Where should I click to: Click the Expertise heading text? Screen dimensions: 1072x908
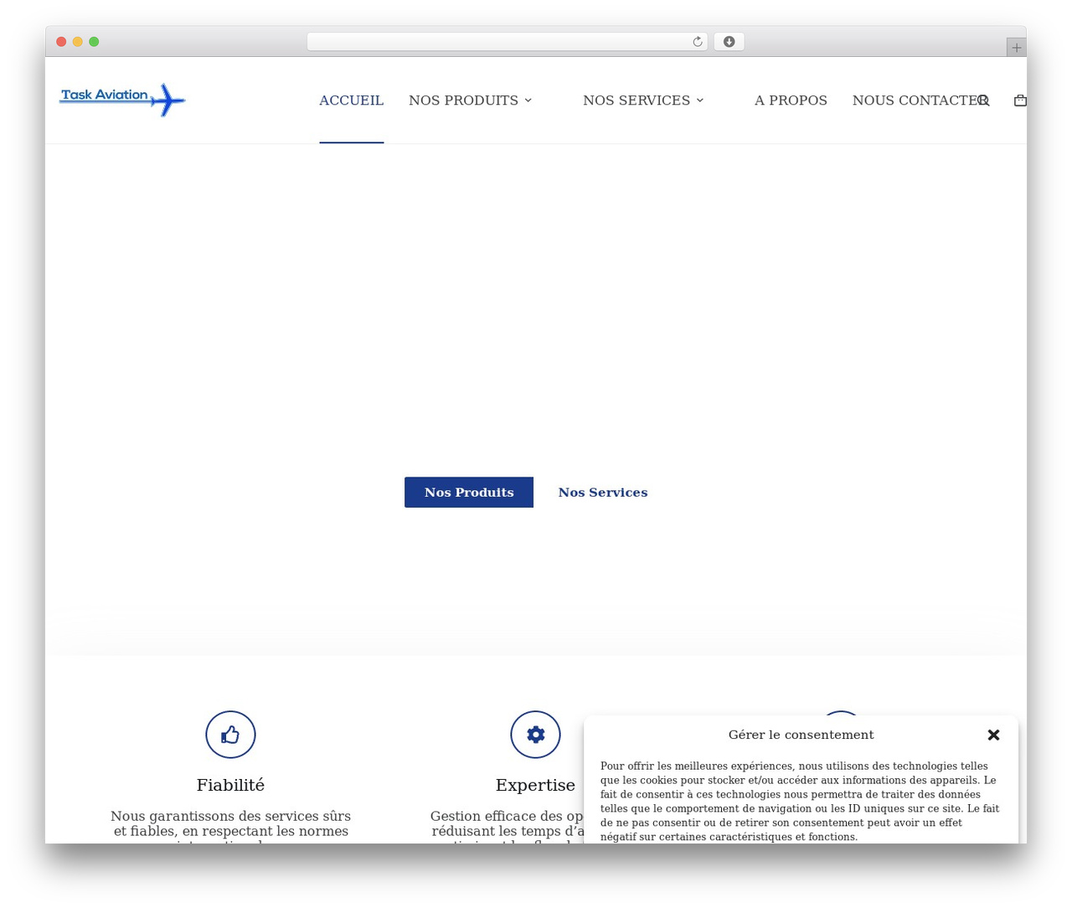click(x=535, y=785)
